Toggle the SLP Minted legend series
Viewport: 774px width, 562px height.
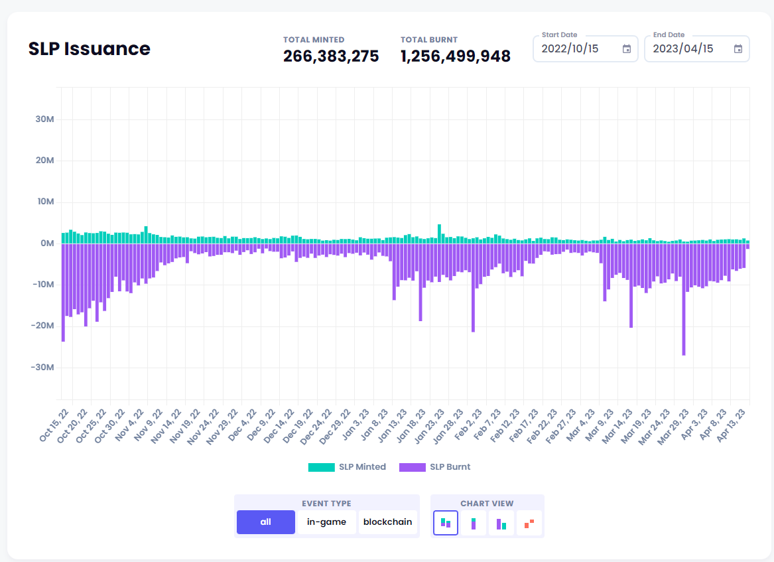pyautogui.click(x=347, y=467)
